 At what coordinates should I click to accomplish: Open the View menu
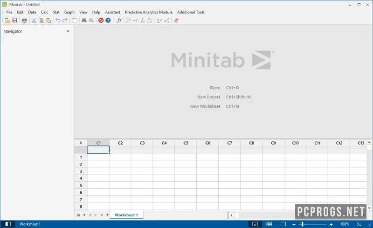tap(83, 12)
